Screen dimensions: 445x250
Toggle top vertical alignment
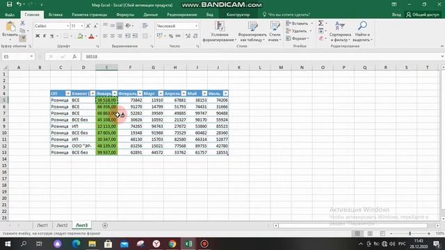[105, 26]
